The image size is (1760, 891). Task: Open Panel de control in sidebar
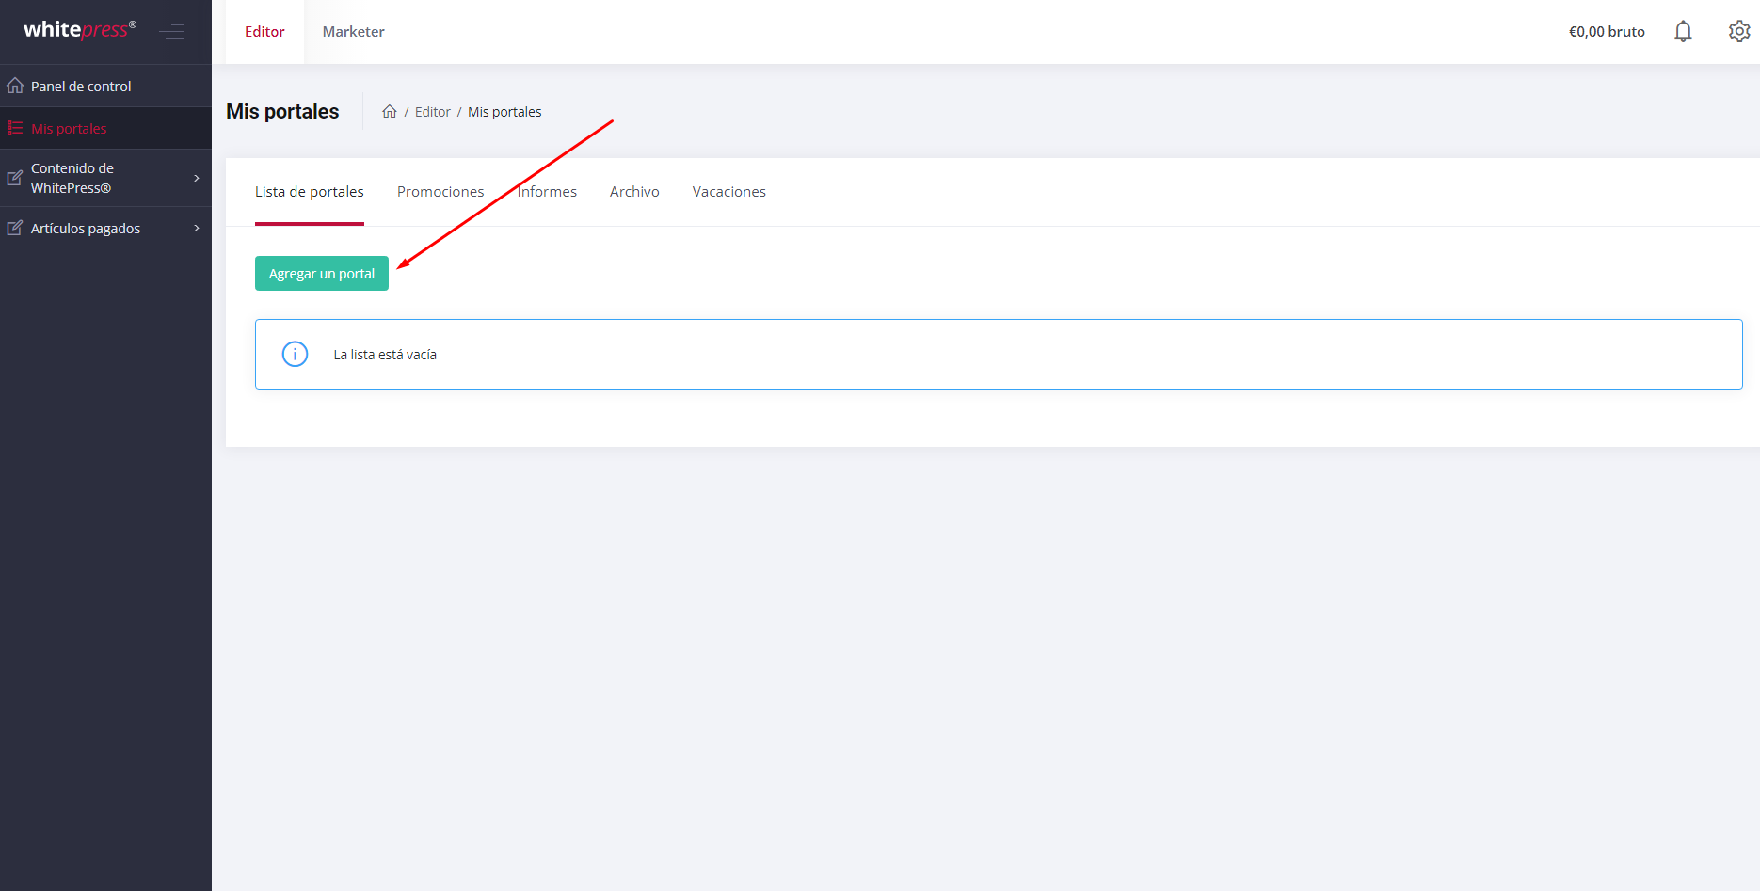tap(105, 86)
